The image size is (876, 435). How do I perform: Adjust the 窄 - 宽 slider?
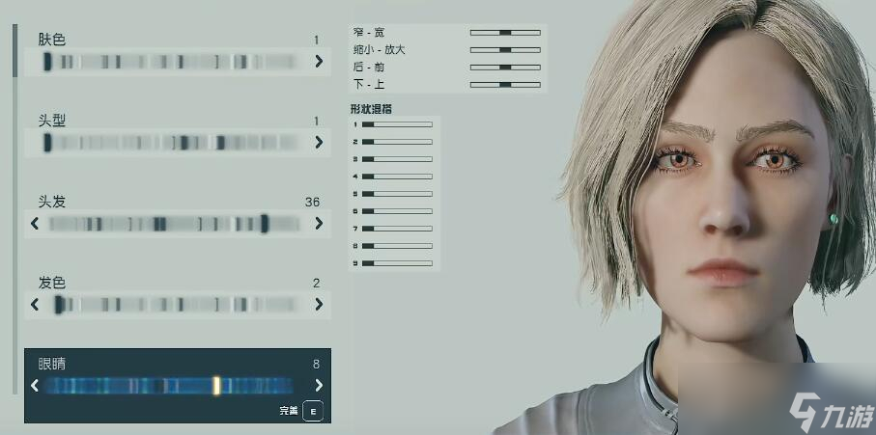[505, 33]
